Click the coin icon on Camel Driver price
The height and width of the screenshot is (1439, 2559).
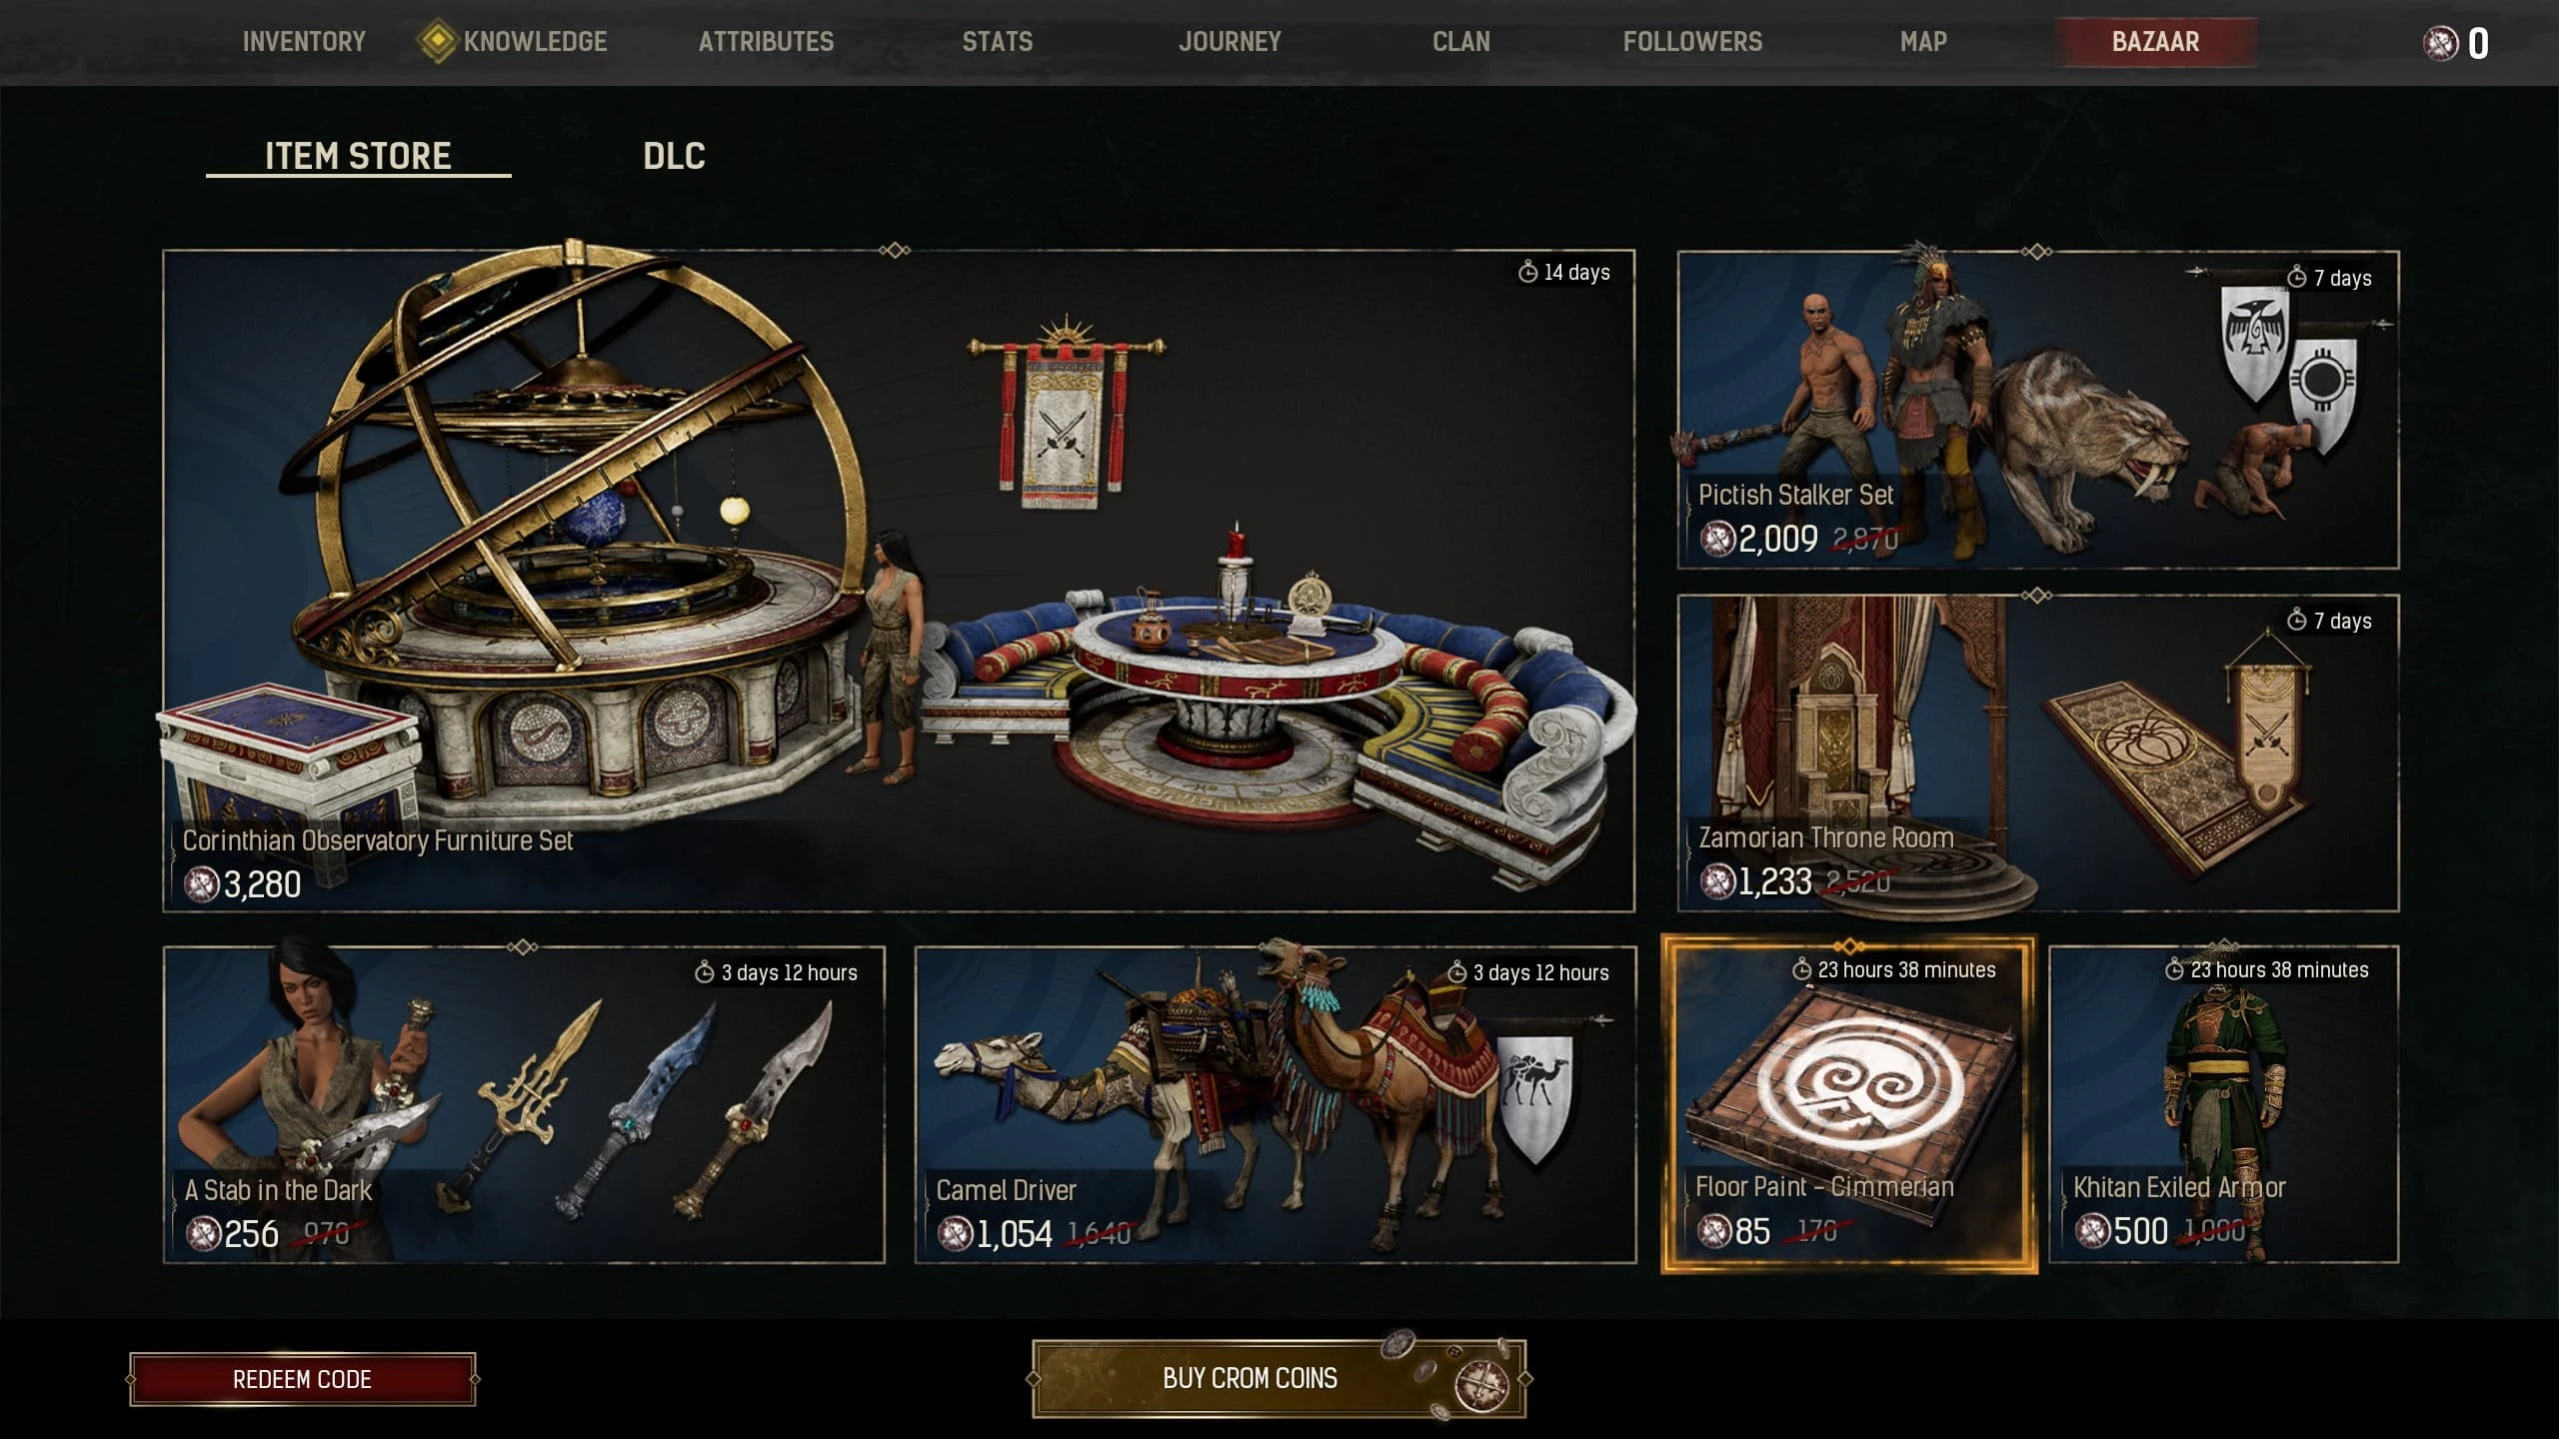point(955,1234)
